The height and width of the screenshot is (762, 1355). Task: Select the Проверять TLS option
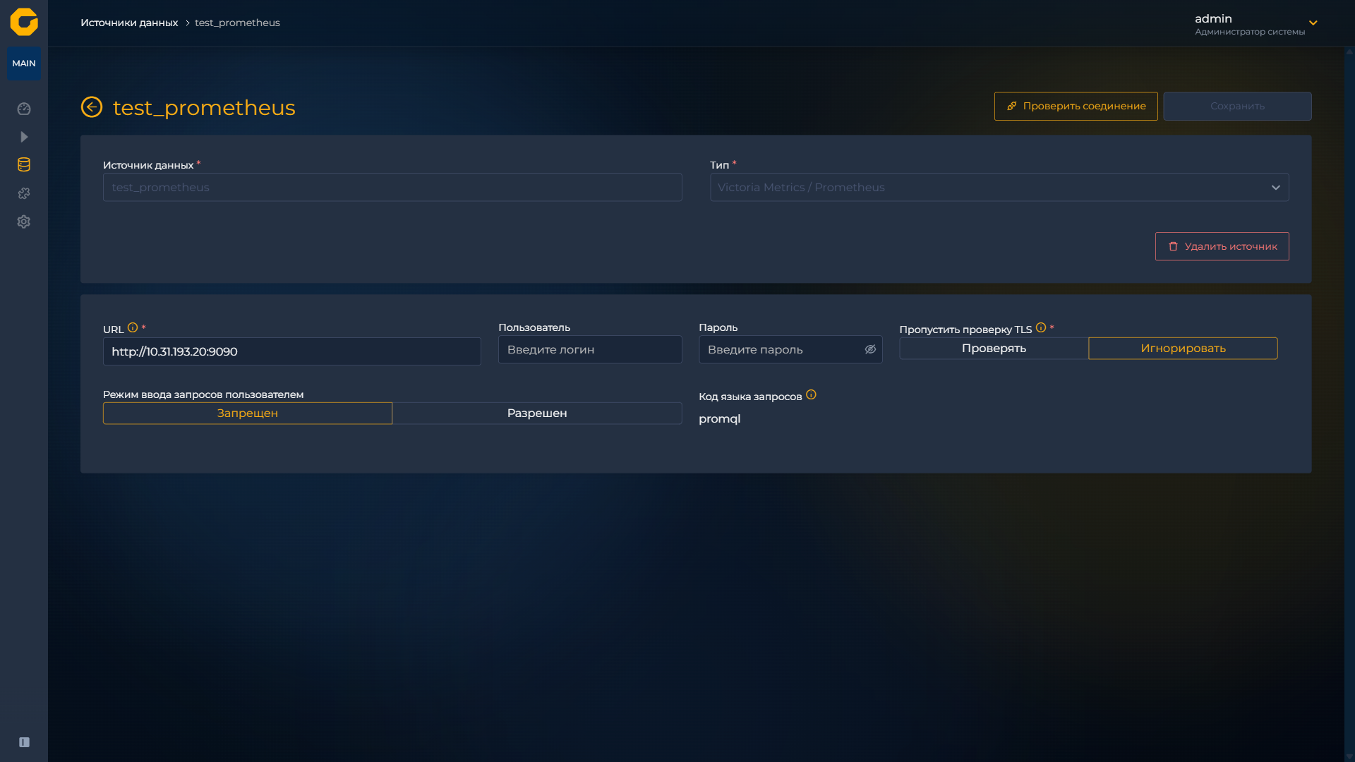[x=994, y=349]
